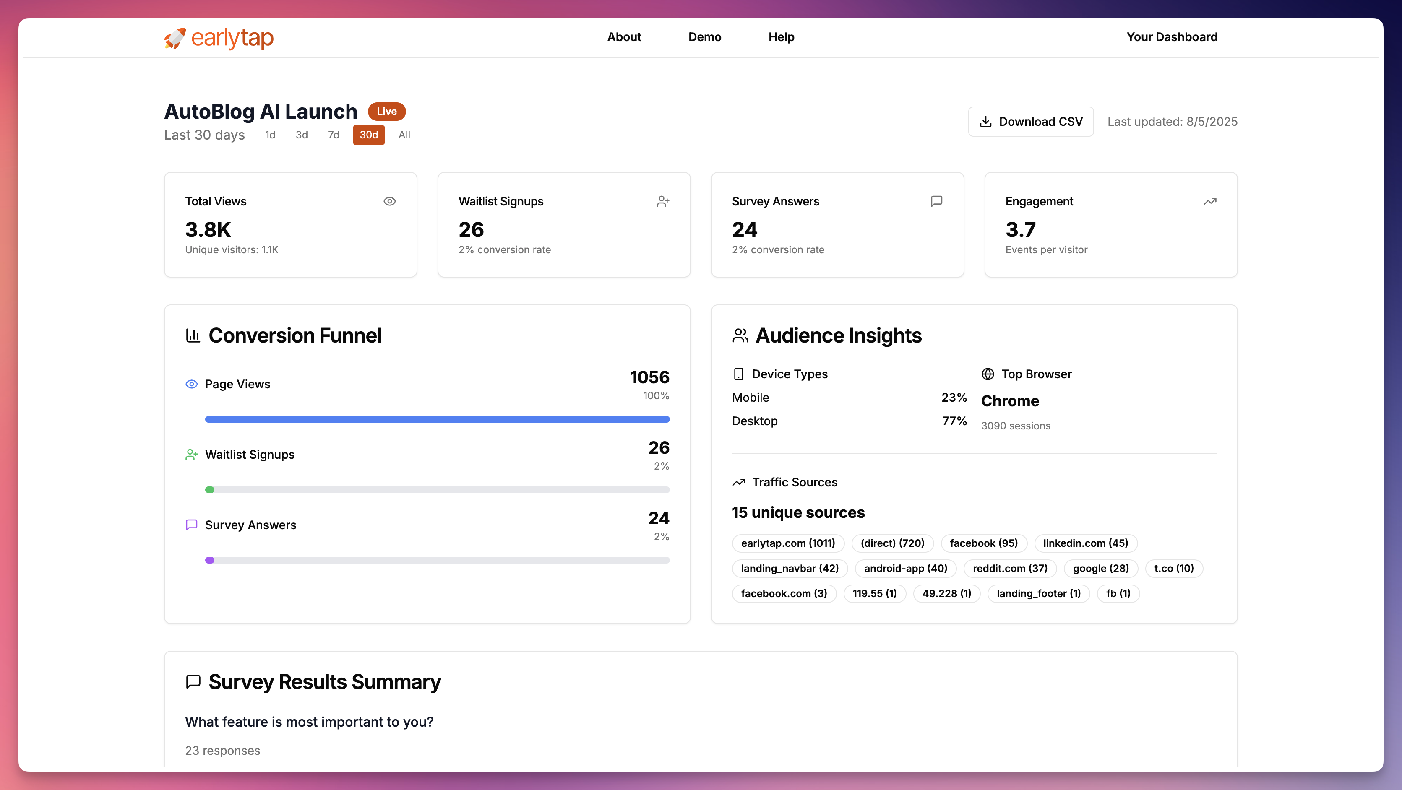The width and height of the screenshot is (1402, 790).
Task: Click the fb (1) source chip
Action: (1118, 594)
